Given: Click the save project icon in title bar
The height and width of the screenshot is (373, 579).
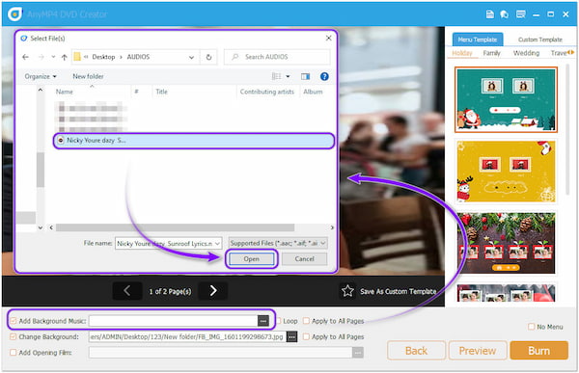Looking at the screenshot, I should (489, 14).
